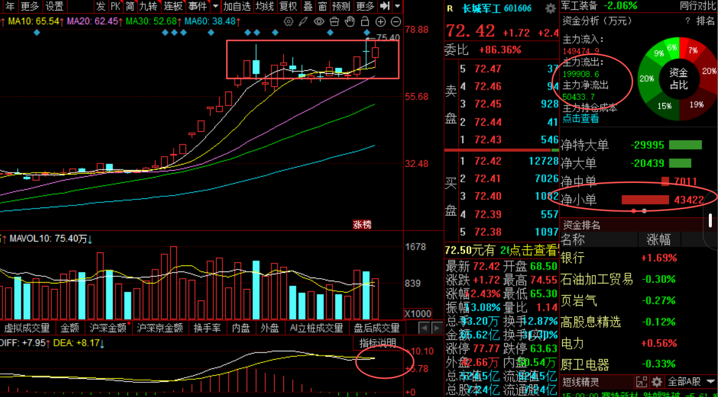718x397 pixels.
Task: Open 全部A股 dropdown in 短线精灵
Action: pyautogui.click(x=692, y=382)
